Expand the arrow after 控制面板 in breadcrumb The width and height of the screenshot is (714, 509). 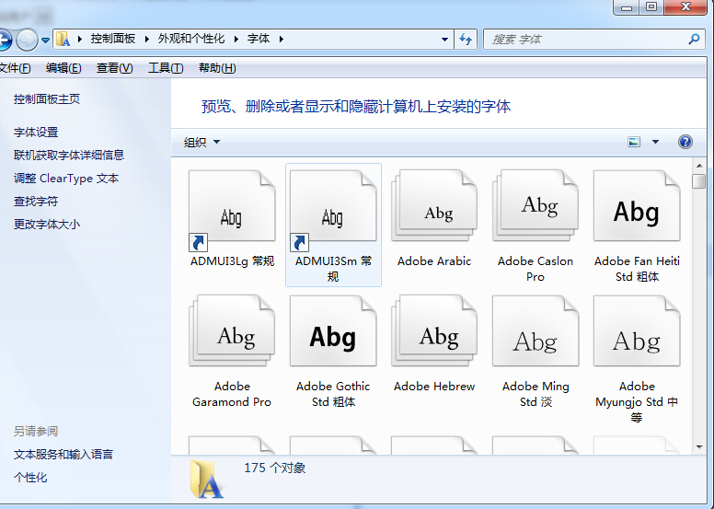[x=146, y=40]
